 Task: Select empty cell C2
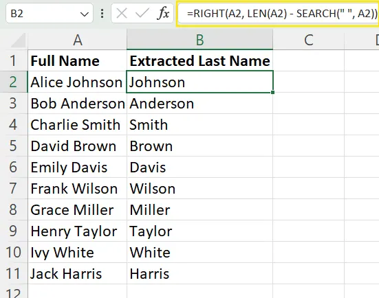click(x=309, y=82)
